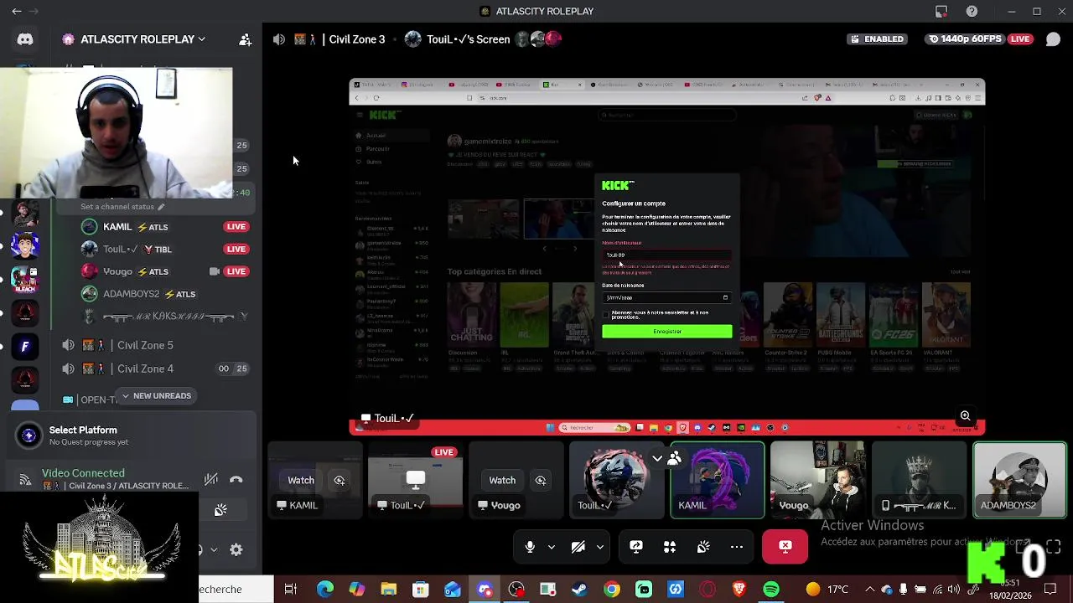Click the disconnect phone icon in Video Connected panel

[236, 480]
